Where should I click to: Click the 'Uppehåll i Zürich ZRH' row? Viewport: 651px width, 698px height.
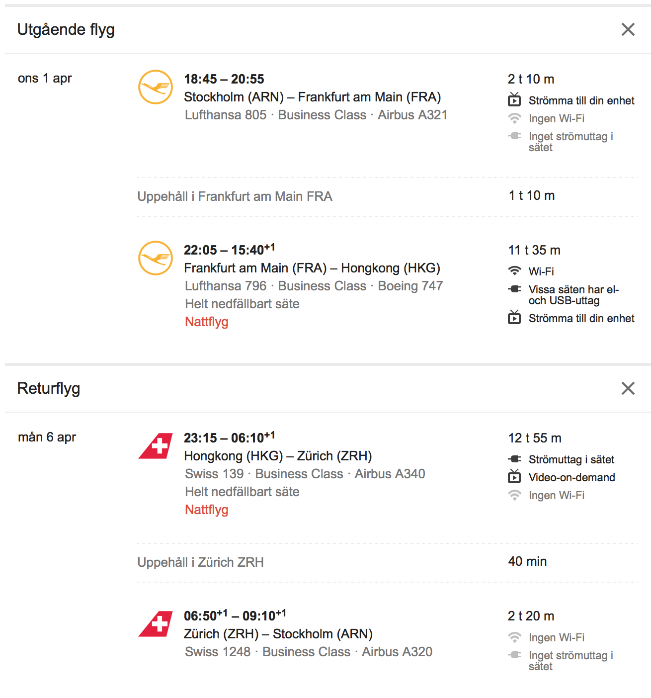pos(388,562)
